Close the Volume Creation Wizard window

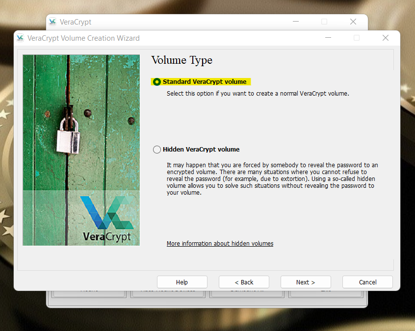pyautogui.click(x=386, y=38)
